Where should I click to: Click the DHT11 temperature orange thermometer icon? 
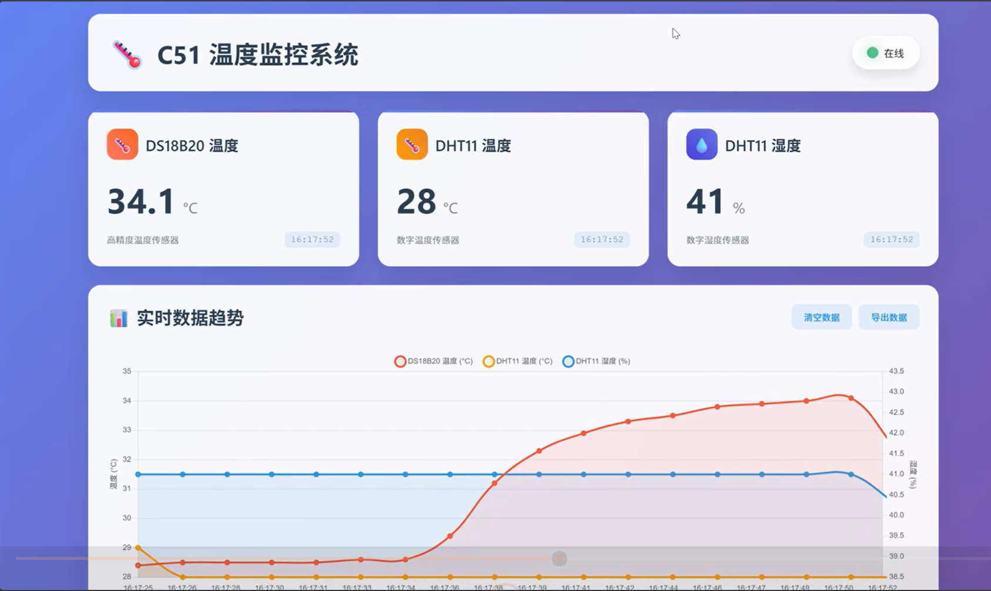point(411,145)
